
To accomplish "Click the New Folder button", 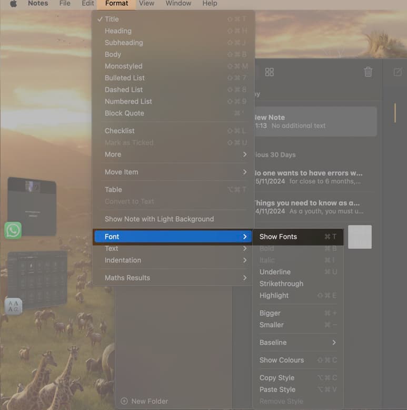I will 144,401.
